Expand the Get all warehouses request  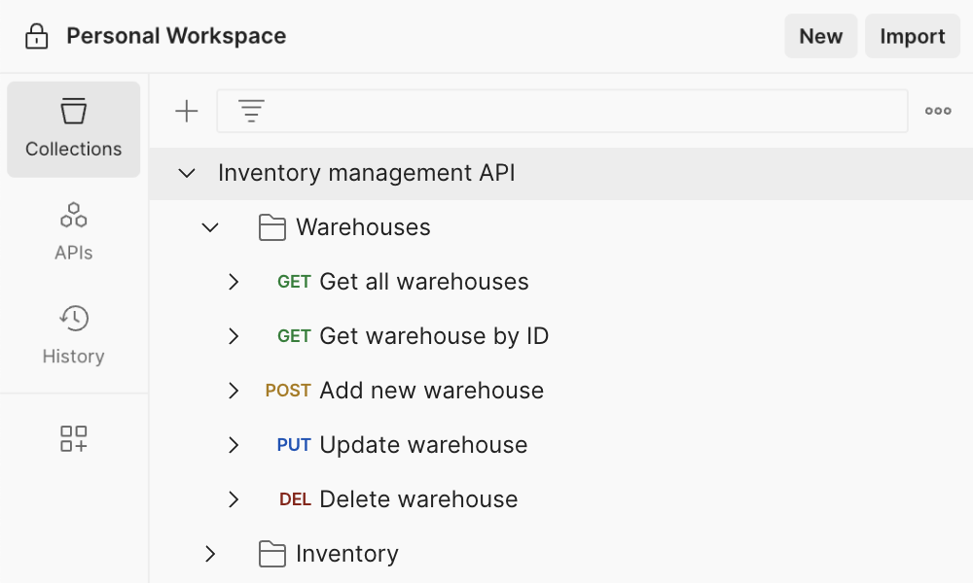(234, 282)
